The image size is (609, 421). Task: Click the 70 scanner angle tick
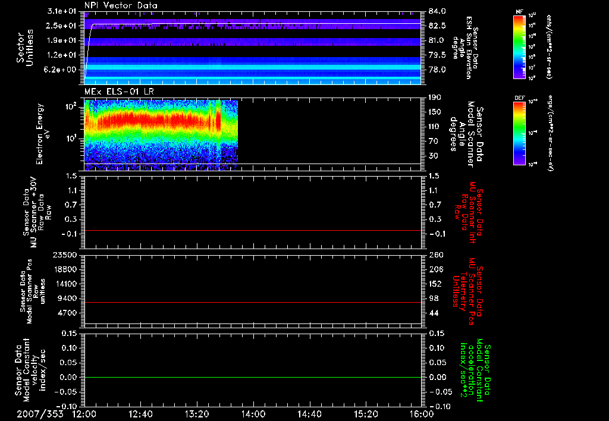coord(435,141)
